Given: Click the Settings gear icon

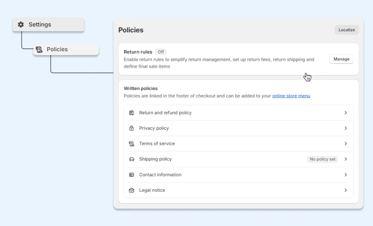Looking at the screenshot, I should pyautogui.click(x=21, y=25).
